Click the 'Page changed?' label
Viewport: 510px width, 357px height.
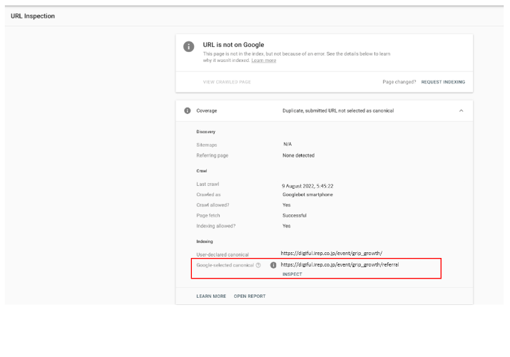[x=399, y=82]
